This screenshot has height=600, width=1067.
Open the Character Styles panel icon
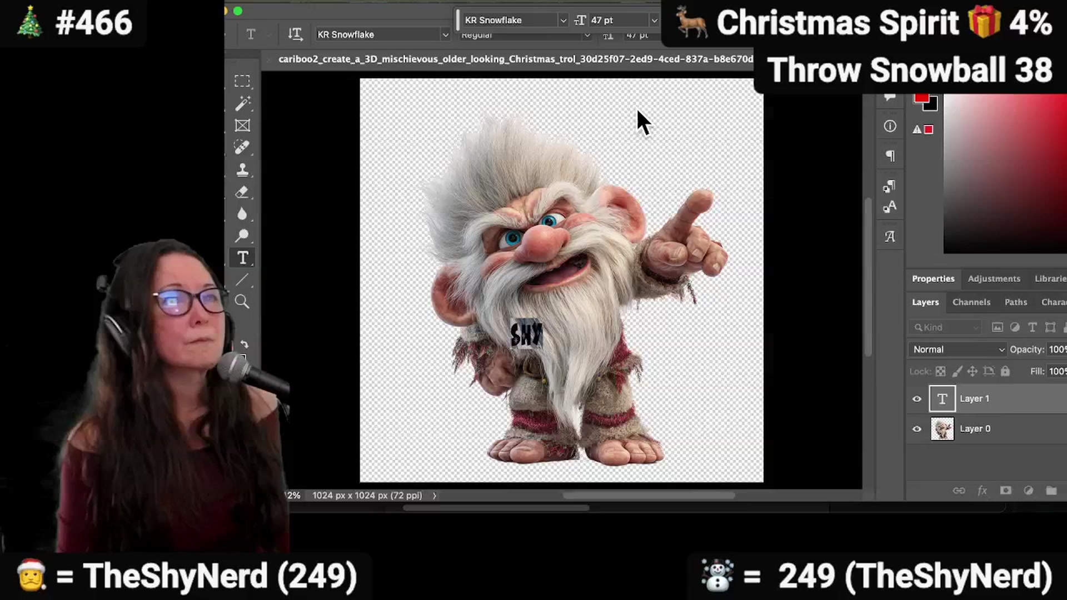pos(890,207)
